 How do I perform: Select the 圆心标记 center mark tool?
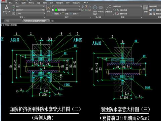pyautogui.click(x=95, y=10)
